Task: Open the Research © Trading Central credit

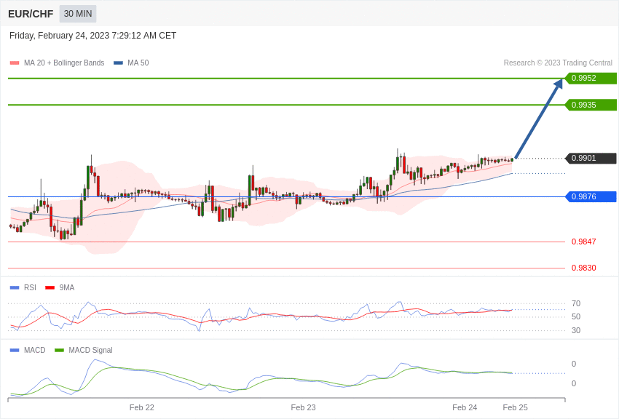Action: click(x=558, y=63)
